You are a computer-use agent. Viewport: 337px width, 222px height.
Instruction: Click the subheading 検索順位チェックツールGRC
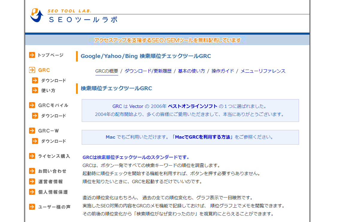pyautogui.click(x=116, y=88)
